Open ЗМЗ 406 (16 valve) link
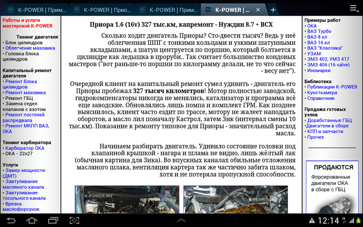This screenshot has width=363, height=227. [x=328, y=65]
